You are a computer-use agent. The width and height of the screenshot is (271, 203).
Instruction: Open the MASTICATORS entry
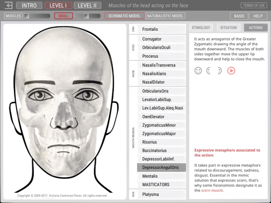[x=162, y=185]
